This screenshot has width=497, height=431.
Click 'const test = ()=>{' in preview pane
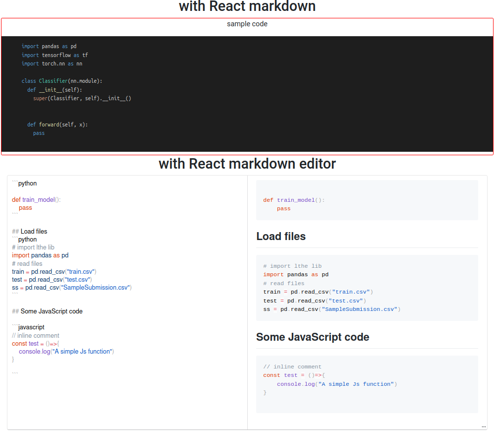pos(294,375)
